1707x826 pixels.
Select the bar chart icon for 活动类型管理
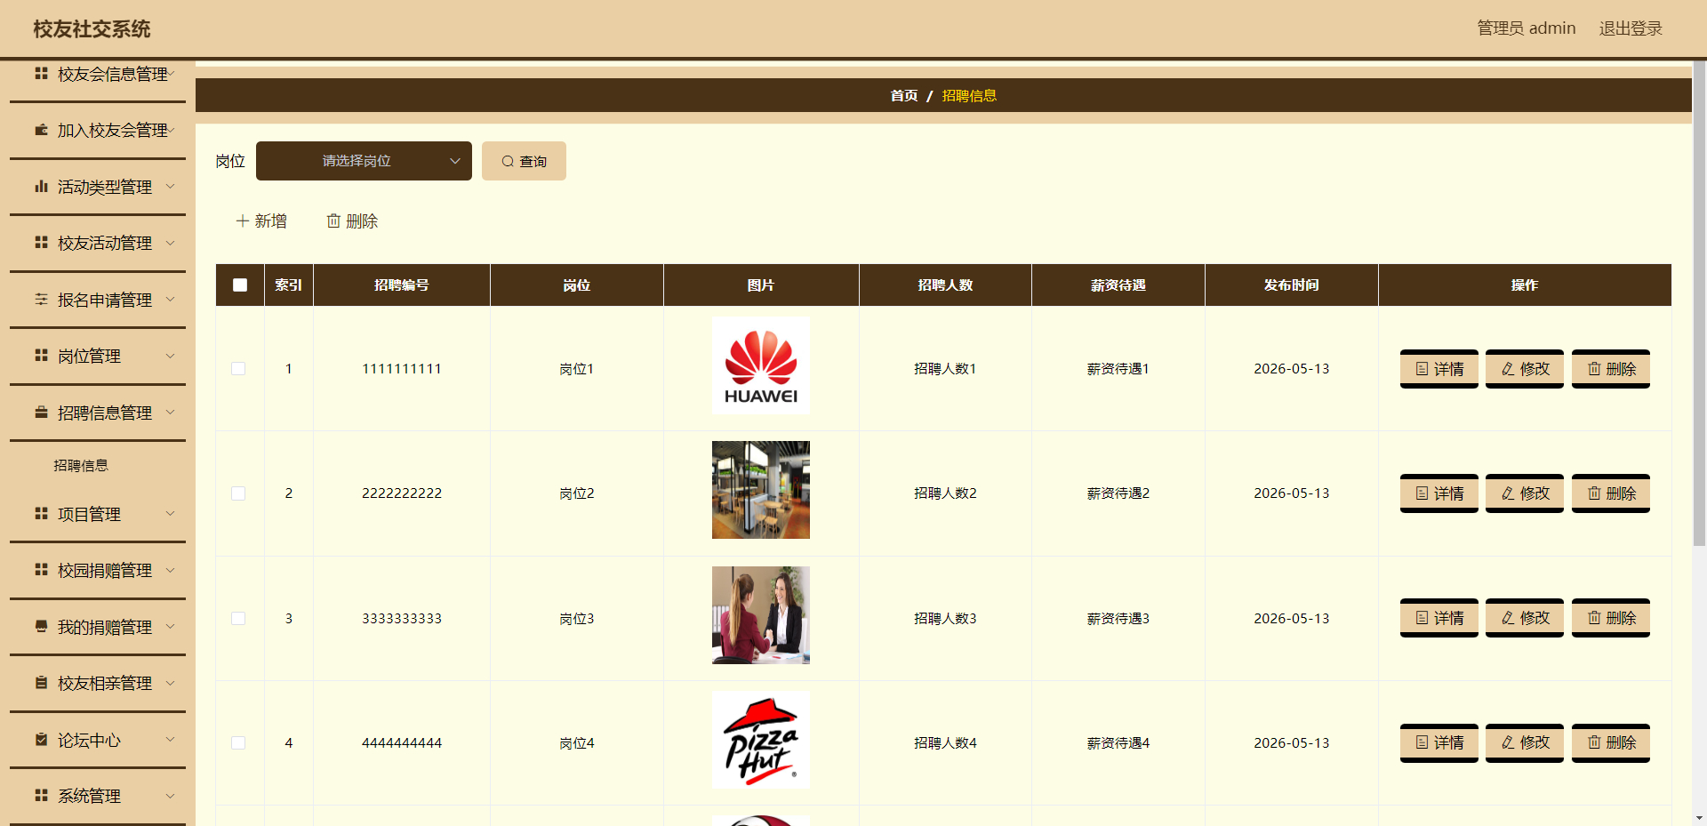[x=41, y=187]
